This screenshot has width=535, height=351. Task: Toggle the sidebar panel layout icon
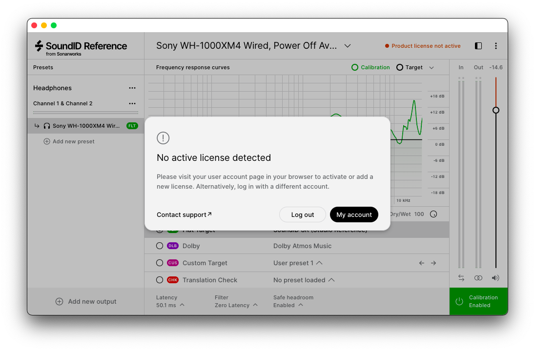click(478, 46)
